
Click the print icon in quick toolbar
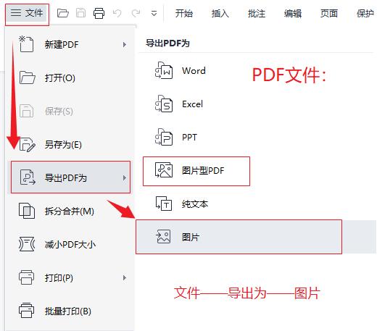tap(99, 13)
